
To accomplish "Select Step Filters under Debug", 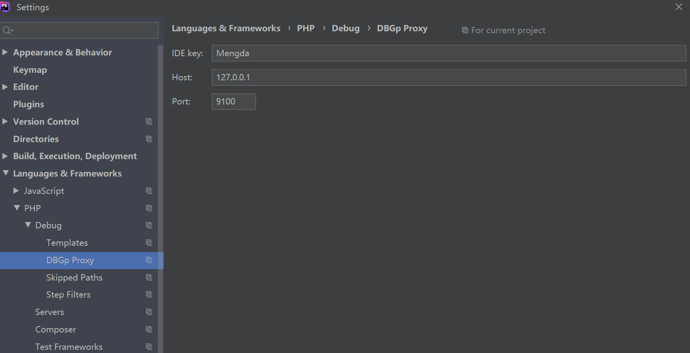I will (68, 294).
